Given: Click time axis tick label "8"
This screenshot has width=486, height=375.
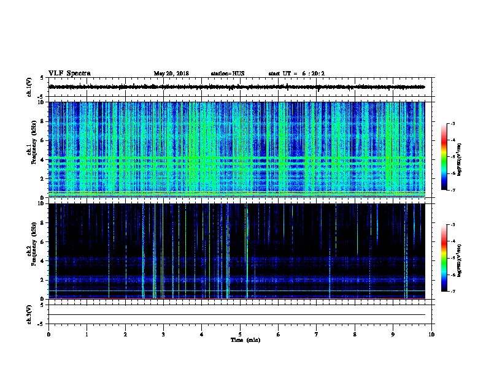Looking at the screenshot, I should (355, 335).
